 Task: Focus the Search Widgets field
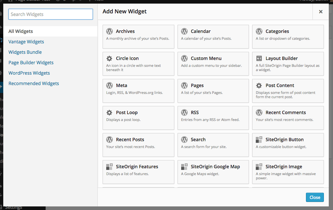[x=51, y=14]
